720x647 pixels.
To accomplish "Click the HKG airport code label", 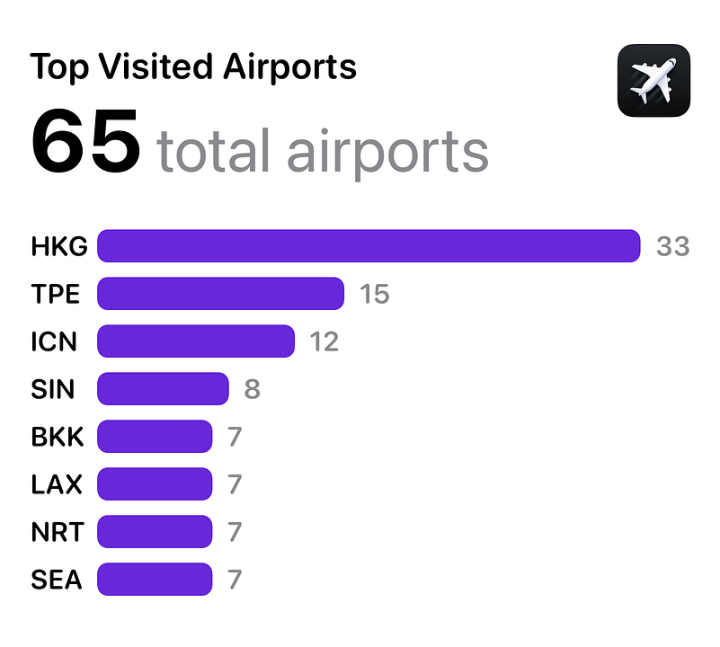I will (x=58, y=246).
